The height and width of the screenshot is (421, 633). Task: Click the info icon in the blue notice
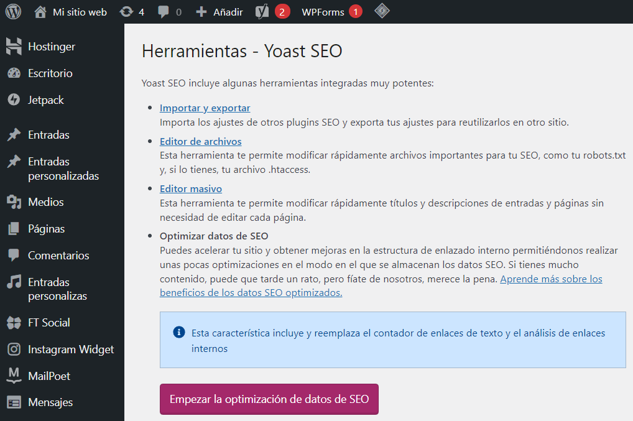pyautogui.click(x=179, y=332)
